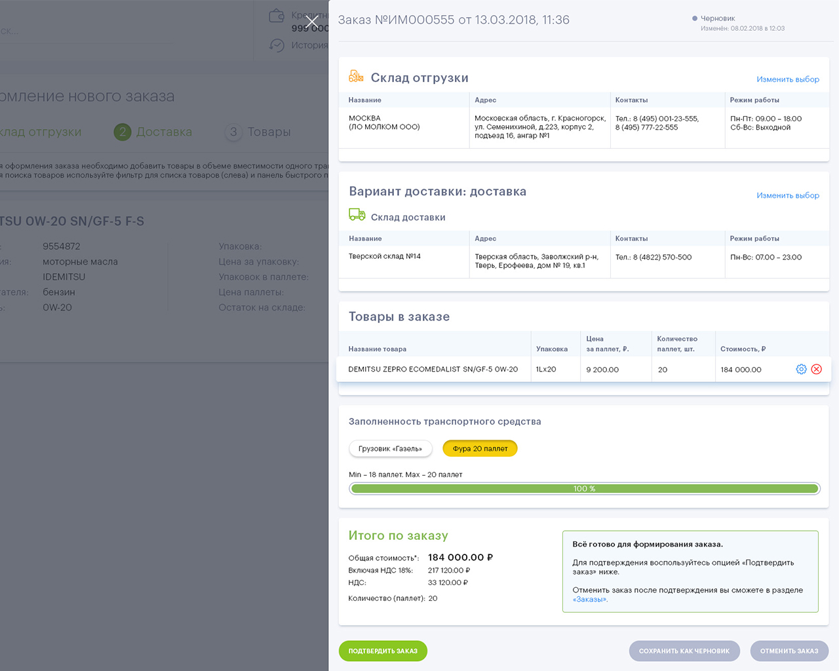Select the Фура 20 паллет vehicle option
Viewport: 839px width, 671px height.
point(480,449)
